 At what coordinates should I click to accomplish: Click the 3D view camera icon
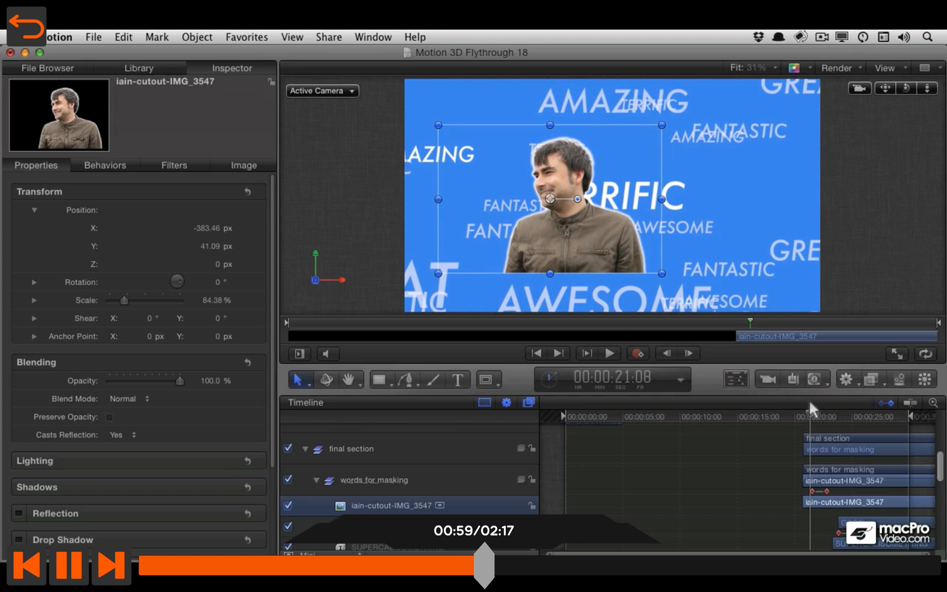[859, 88]
